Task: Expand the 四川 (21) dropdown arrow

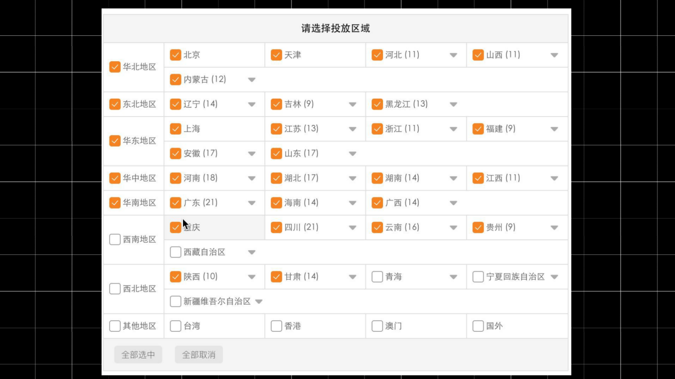Action: click(x=352, y=228)
